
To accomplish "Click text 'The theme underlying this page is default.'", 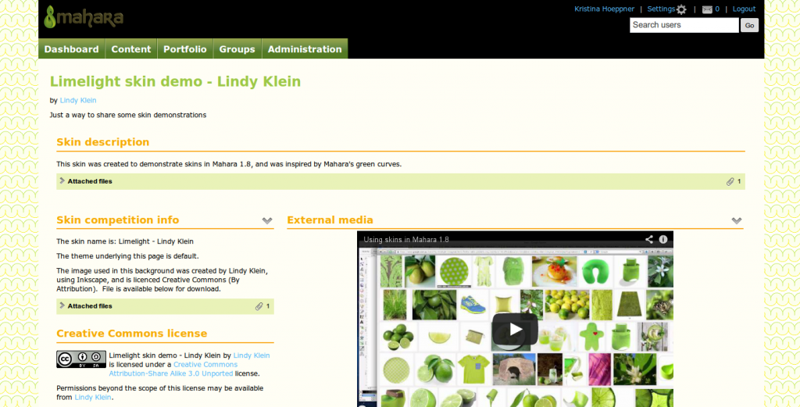I will click(127, 256).
